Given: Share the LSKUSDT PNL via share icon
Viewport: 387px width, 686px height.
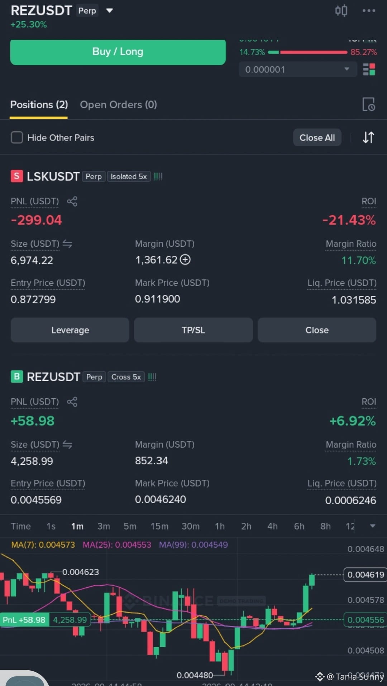Looking at the screenshot, I should pos(72,201).
